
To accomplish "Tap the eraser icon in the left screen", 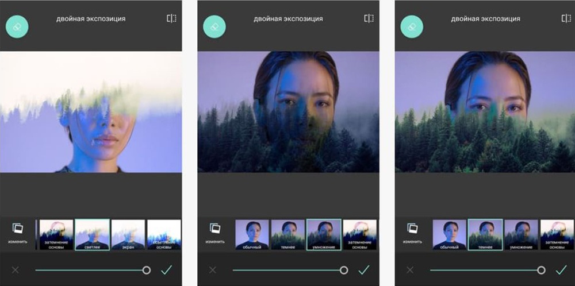I will 17,26.
